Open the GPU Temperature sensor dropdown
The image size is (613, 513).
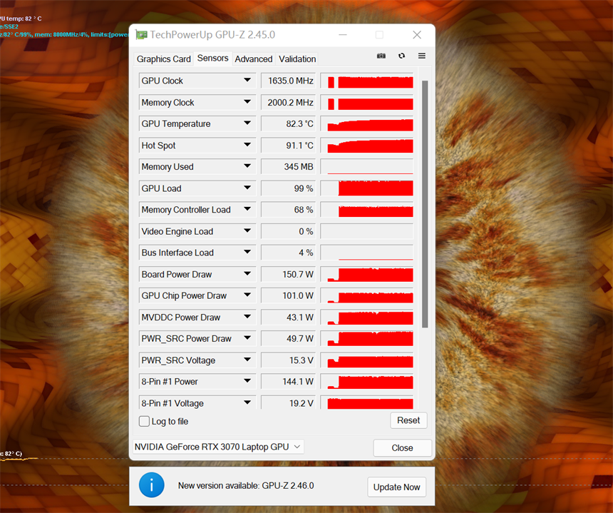[247, 123]
